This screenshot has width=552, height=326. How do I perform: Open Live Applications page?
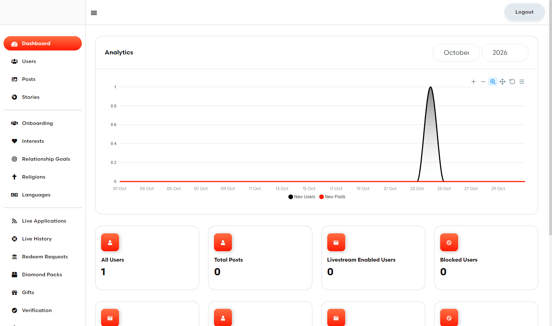tap(43, 221)
